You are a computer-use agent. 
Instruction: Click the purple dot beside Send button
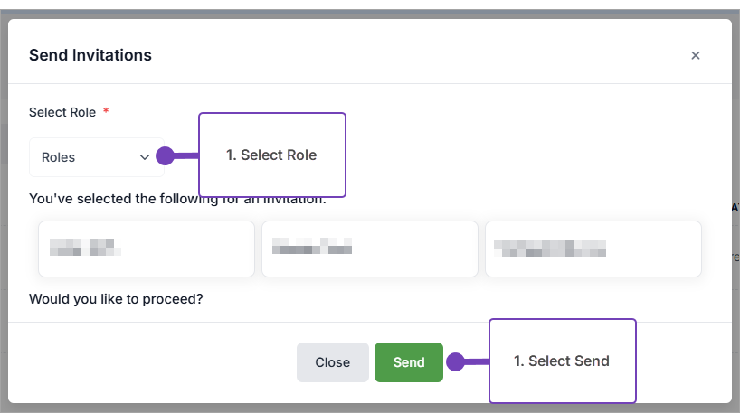coord(455,362)
